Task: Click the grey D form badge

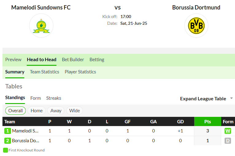Action: pos(228,141)
